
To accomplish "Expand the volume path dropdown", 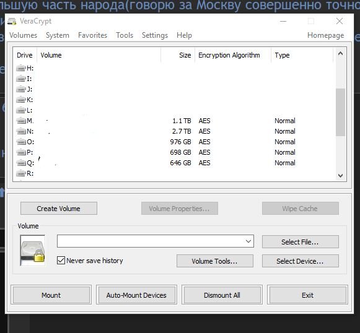I will (248, 241).
